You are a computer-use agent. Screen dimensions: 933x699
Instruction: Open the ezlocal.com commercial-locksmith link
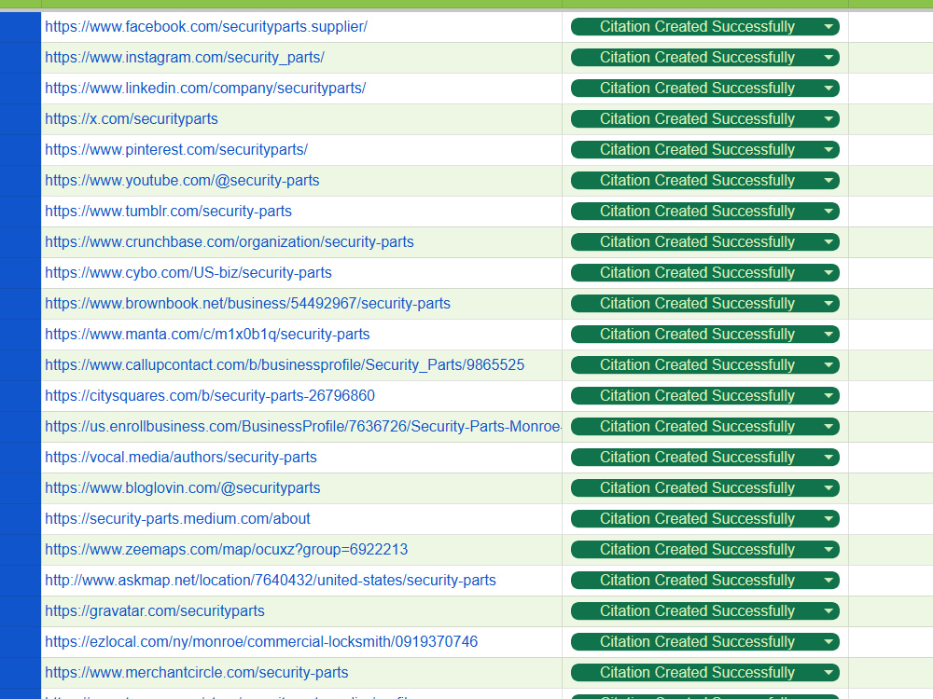tap(261, 642)
